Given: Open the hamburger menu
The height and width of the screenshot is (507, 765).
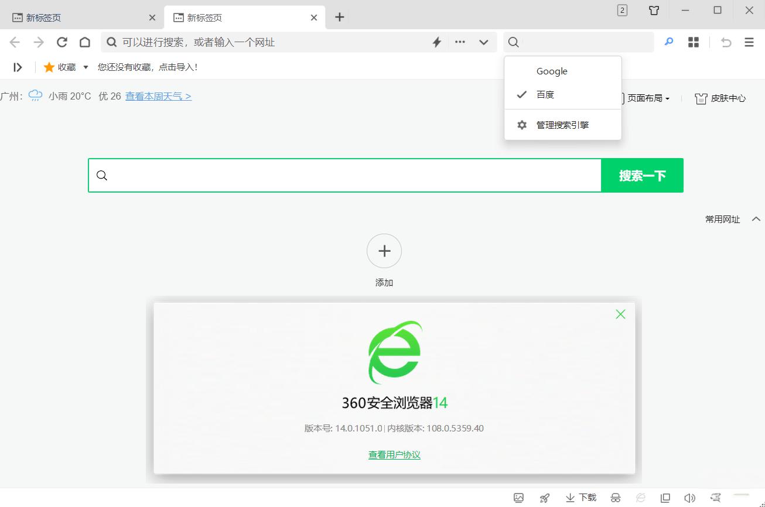Looking at the screenshot, I should pos(749,42).
